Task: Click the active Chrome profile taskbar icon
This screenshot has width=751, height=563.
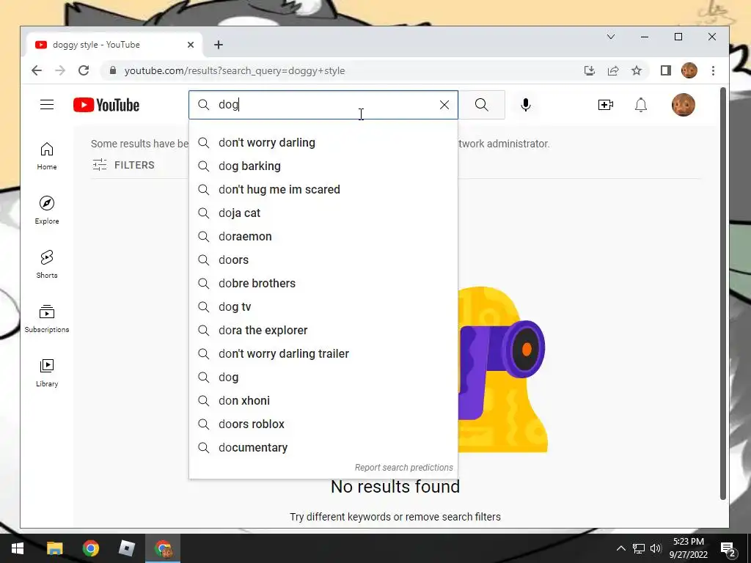Action: click(163, 548)
